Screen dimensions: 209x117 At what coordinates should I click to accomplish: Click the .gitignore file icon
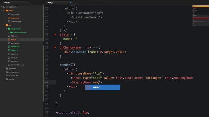pos(7,69)
